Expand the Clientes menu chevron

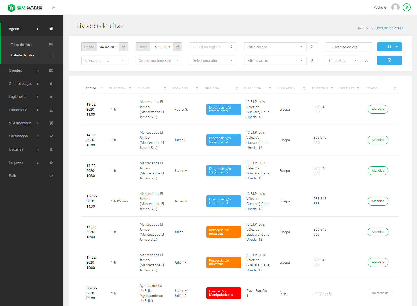pyautogui.click(x=38, y=71)
